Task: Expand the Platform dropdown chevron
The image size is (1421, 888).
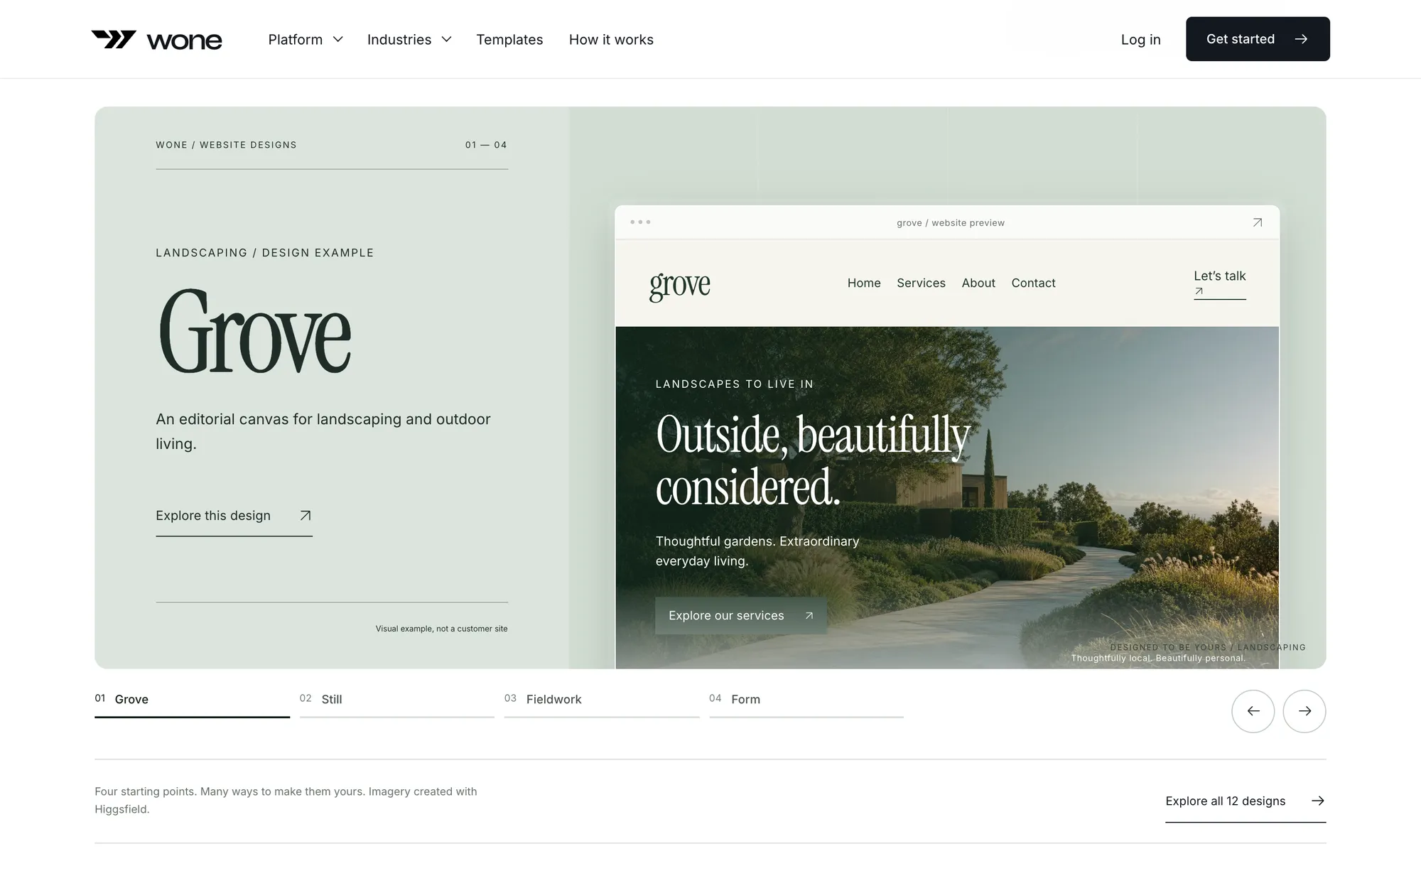Action: coord(338,40)
